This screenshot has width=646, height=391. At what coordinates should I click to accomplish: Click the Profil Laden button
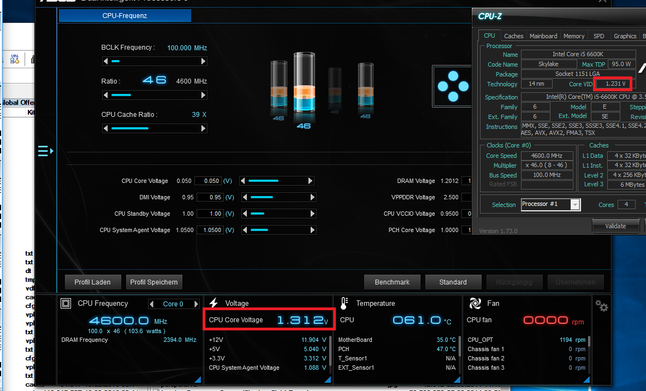point(93,282)
